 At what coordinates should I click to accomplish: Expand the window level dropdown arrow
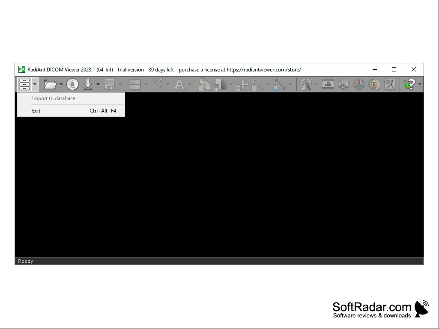(x=231, y=84)
